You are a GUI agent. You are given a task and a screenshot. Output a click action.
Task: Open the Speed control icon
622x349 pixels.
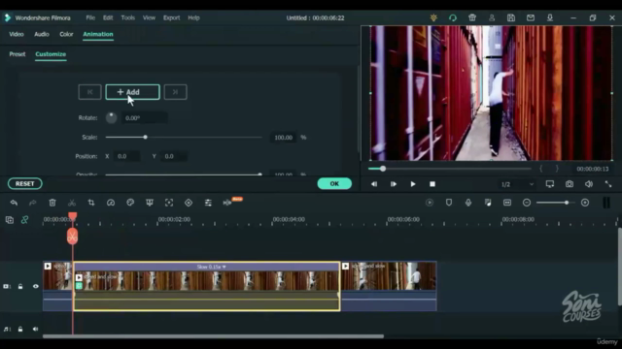pyautogui.click(x=111, y=203)
